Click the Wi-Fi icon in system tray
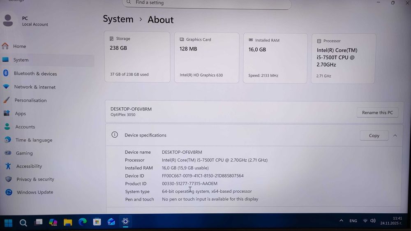Viewport: 411px width, 231px height. [365, 221]
